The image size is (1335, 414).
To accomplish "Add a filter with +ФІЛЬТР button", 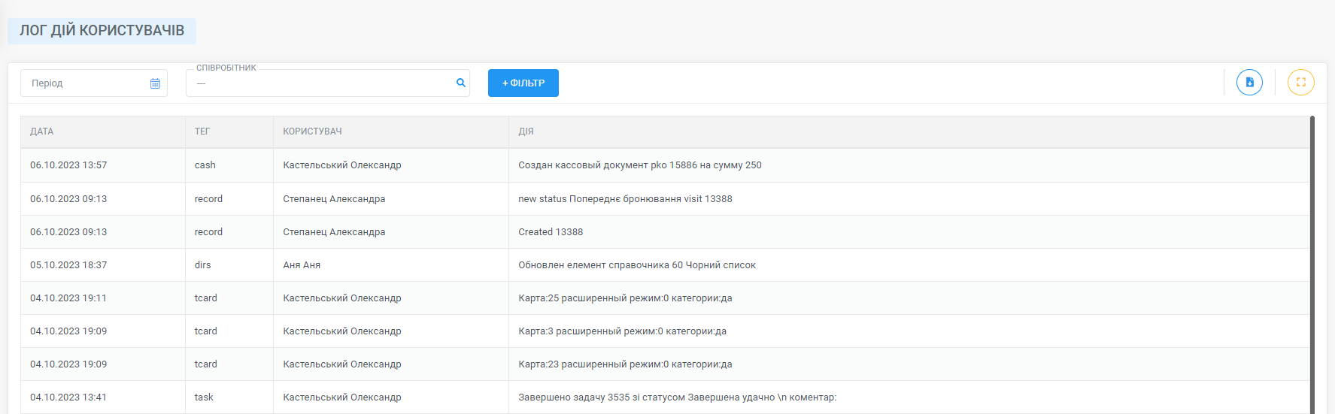I will pos(523,83).
